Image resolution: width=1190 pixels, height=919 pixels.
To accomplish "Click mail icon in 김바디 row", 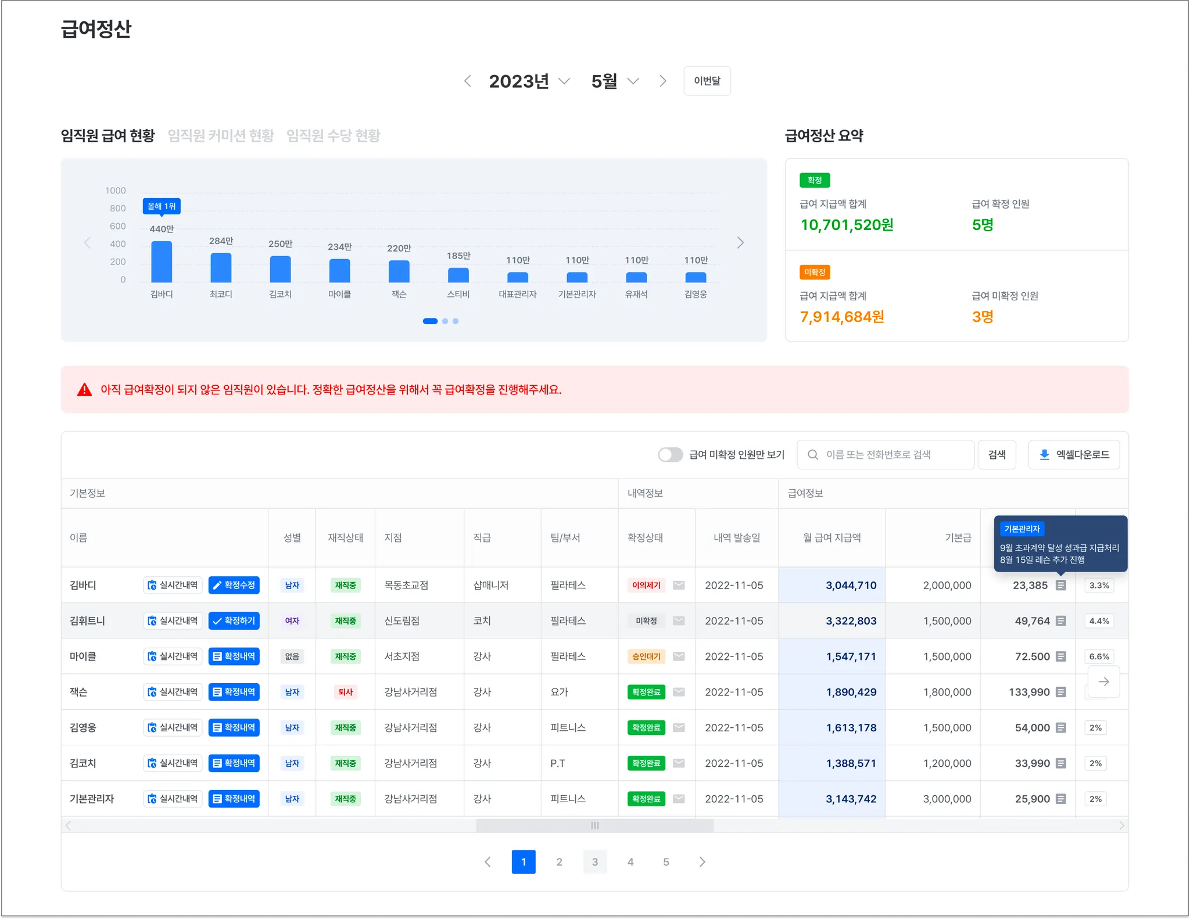I will click(678, 585).
